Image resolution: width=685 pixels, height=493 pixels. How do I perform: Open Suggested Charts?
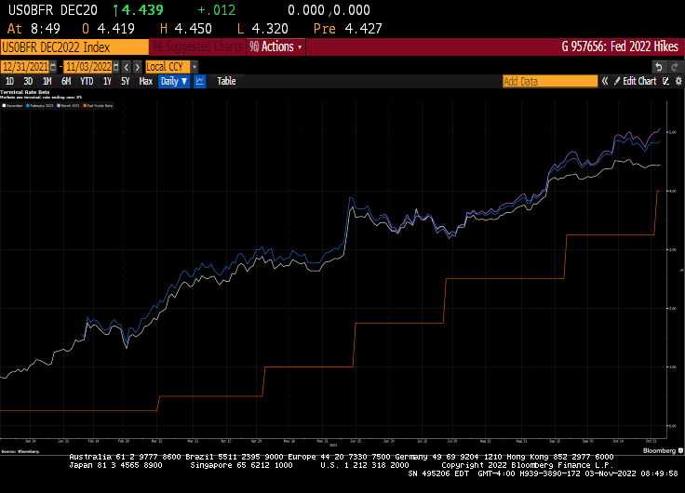197,47
